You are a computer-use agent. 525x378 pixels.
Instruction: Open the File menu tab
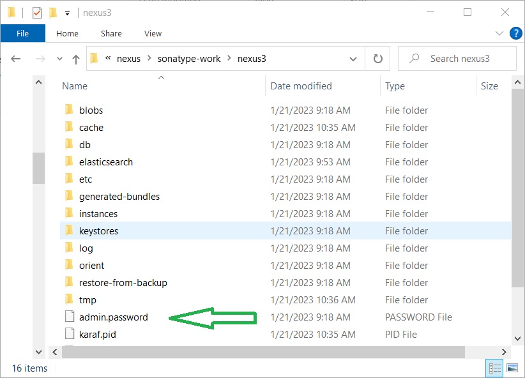pyautogui.click(x=23, y=33)
